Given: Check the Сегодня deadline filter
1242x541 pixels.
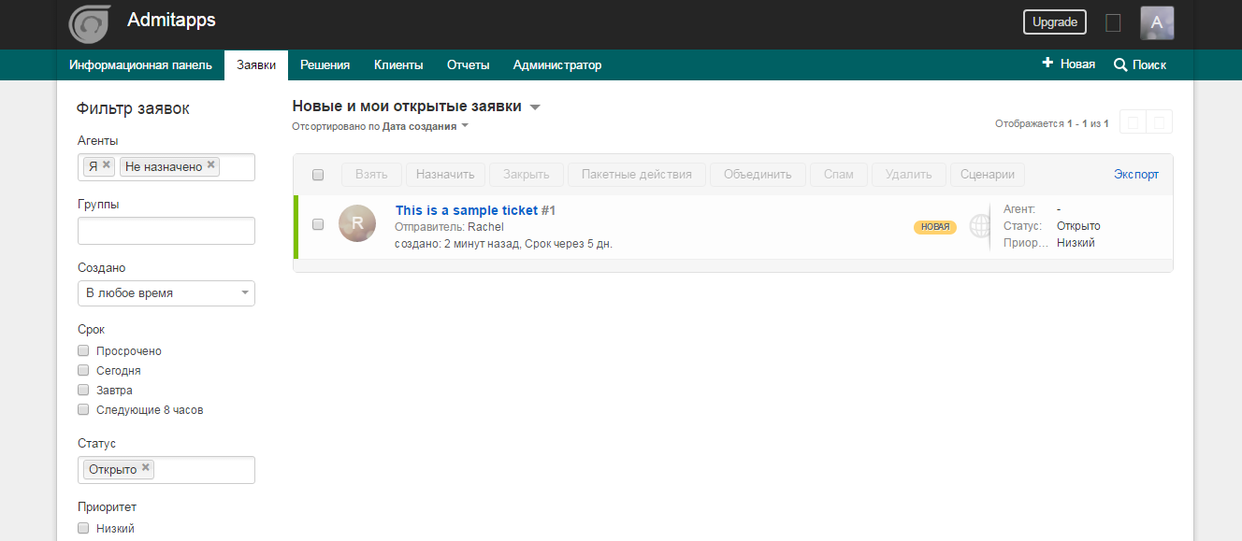Looking at the screenshot, I should click(83, 370).
